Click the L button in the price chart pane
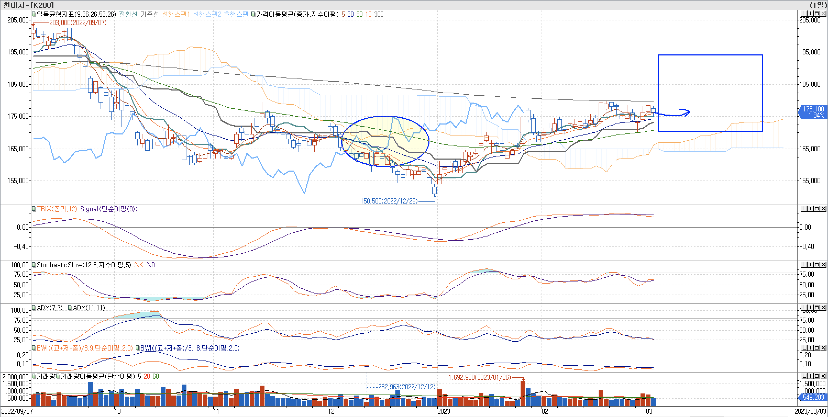This screenshot has height=417, width=828. [804, 14]
